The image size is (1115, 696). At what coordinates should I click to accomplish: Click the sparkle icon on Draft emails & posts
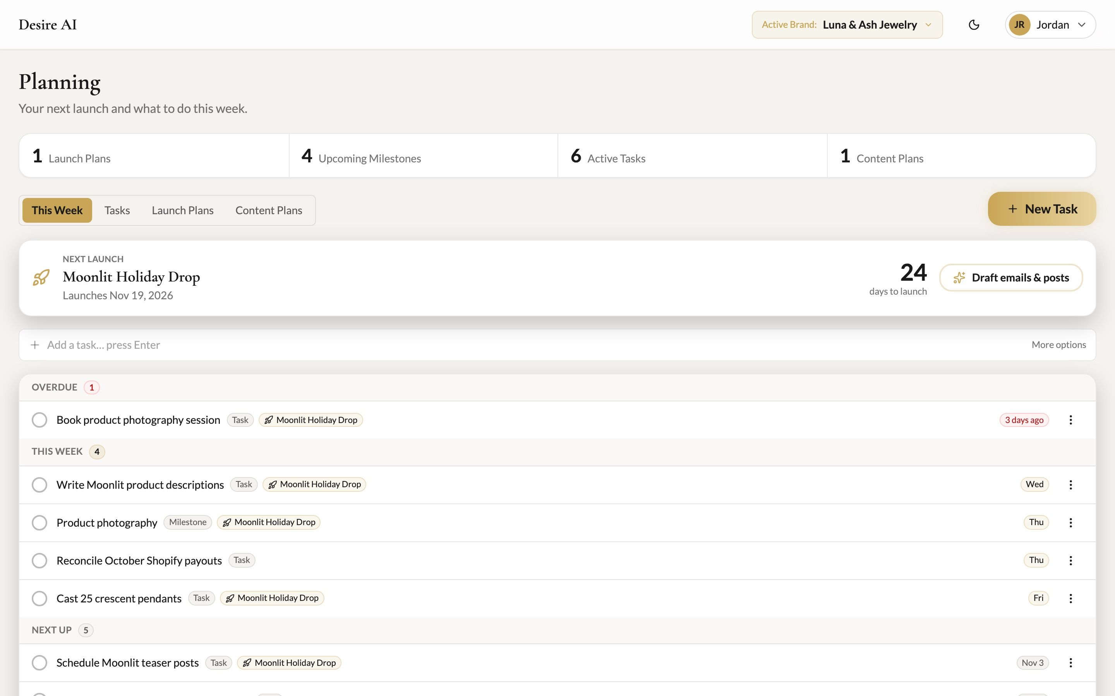point(959,278)
